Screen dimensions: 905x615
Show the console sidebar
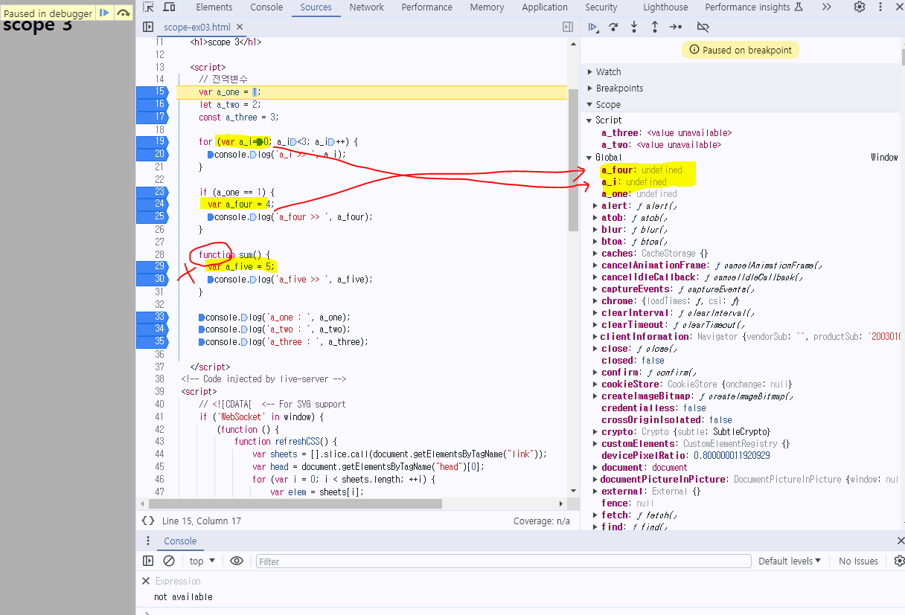(x=148, y=561)
